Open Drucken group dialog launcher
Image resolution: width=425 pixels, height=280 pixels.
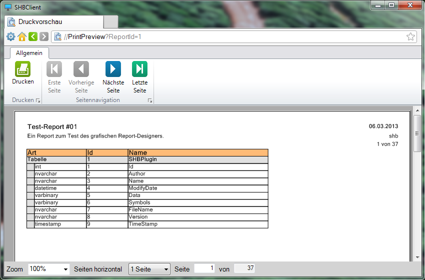pyautogui.click(x=38, y=100)
